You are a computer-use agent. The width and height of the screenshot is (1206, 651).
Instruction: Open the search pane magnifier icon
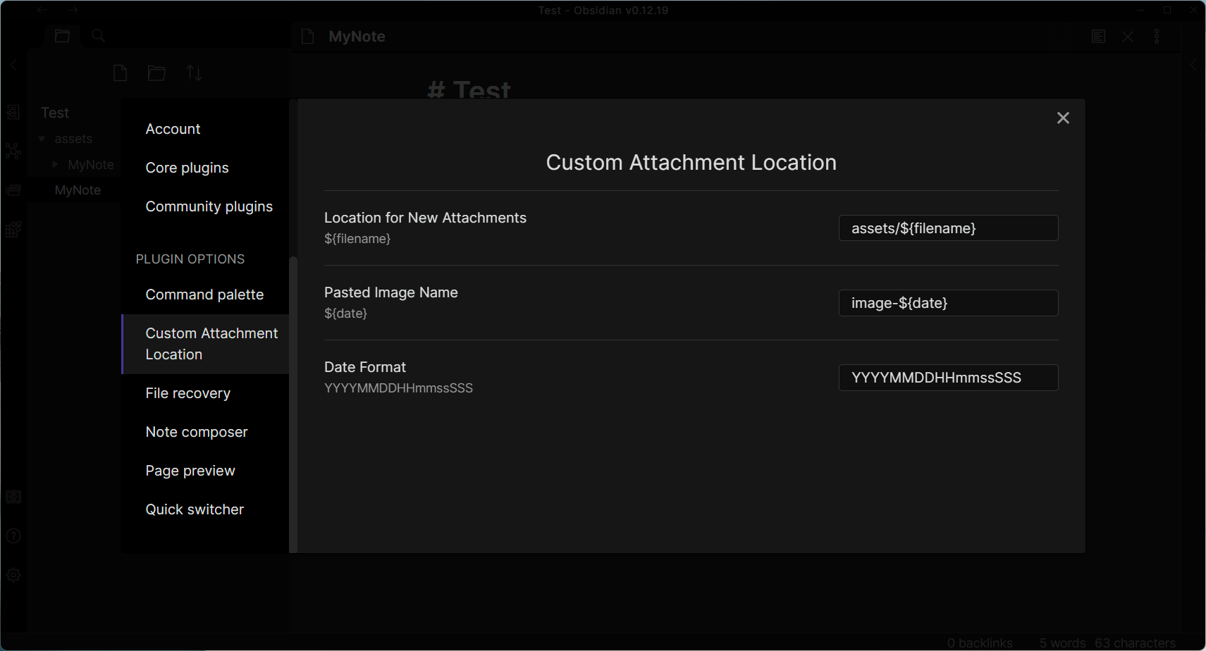99,36
